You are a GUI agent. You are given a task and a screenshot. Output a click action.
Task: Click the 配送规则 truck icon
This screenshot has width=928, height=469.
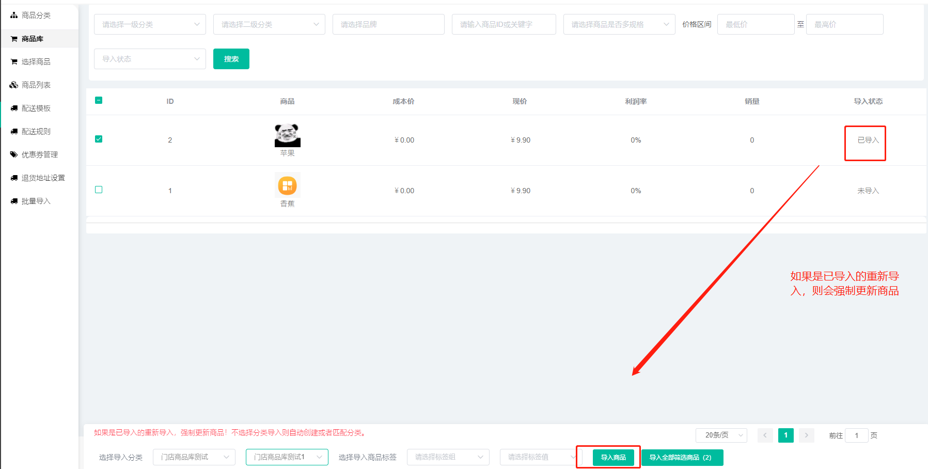[14, 132]
